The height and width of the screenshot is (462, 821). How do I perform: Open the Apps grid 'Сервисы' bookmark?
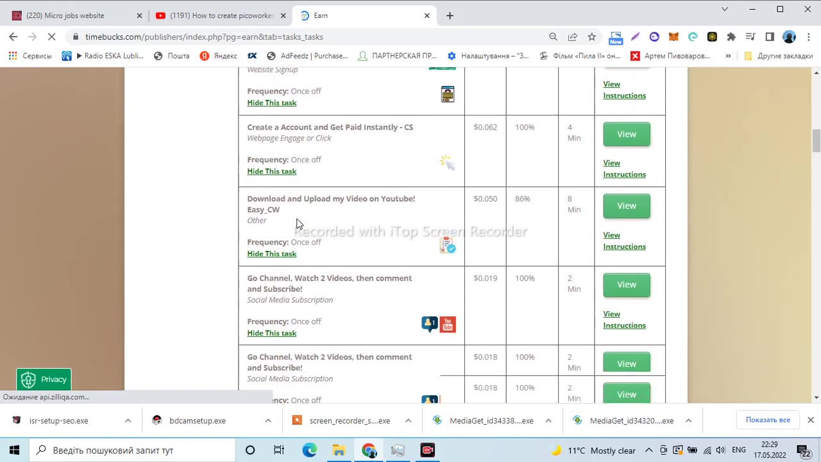click(x=30, y=56)
